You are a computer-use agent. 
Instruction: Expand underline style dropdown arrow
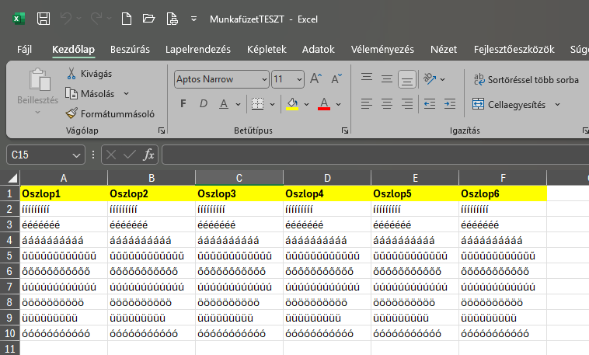238,104
